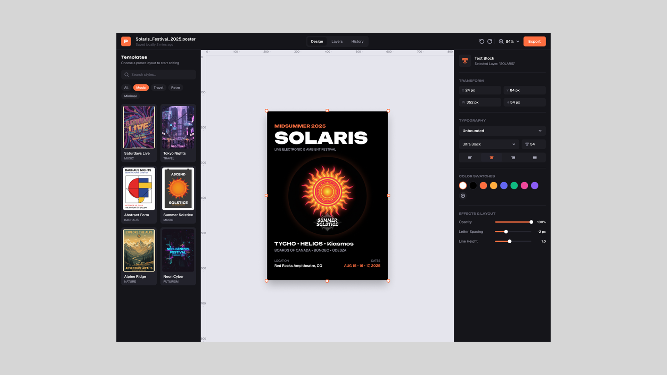Viewport: 667px width, 375px height.
Task: Open the Unbounded font family dropdown
Action: (x=502, y=131)
